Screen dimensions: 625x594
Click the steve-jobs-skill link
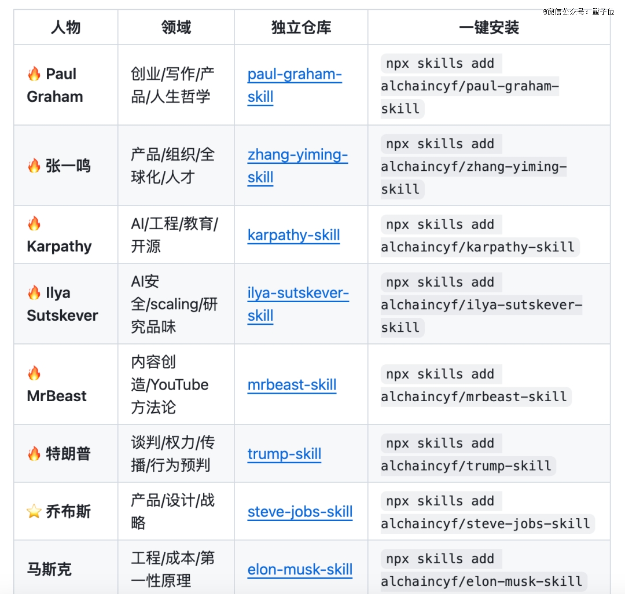point(300,512)
